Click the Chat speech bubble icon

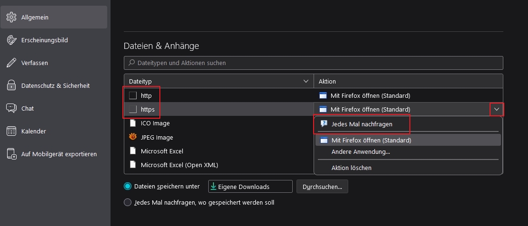click(11, 108)
